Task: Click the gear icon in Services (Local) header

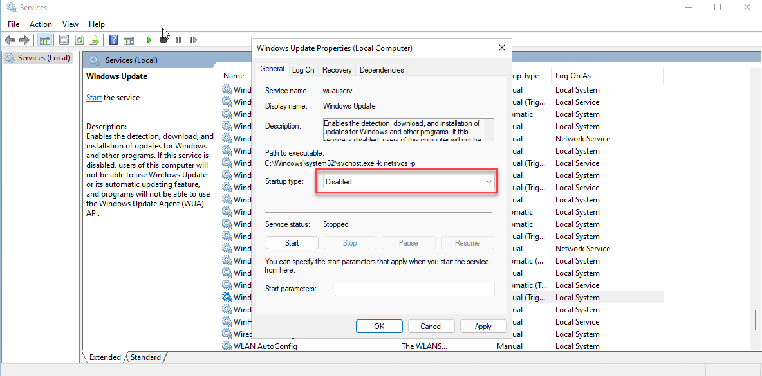Action: pyautogui.click(x=94, y=60)
